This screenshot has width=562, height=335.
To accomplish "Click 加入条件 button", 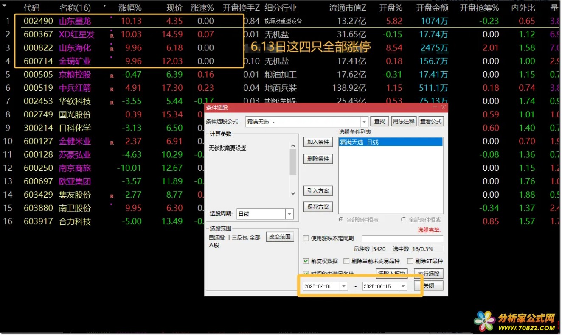I will click(318, 142).
